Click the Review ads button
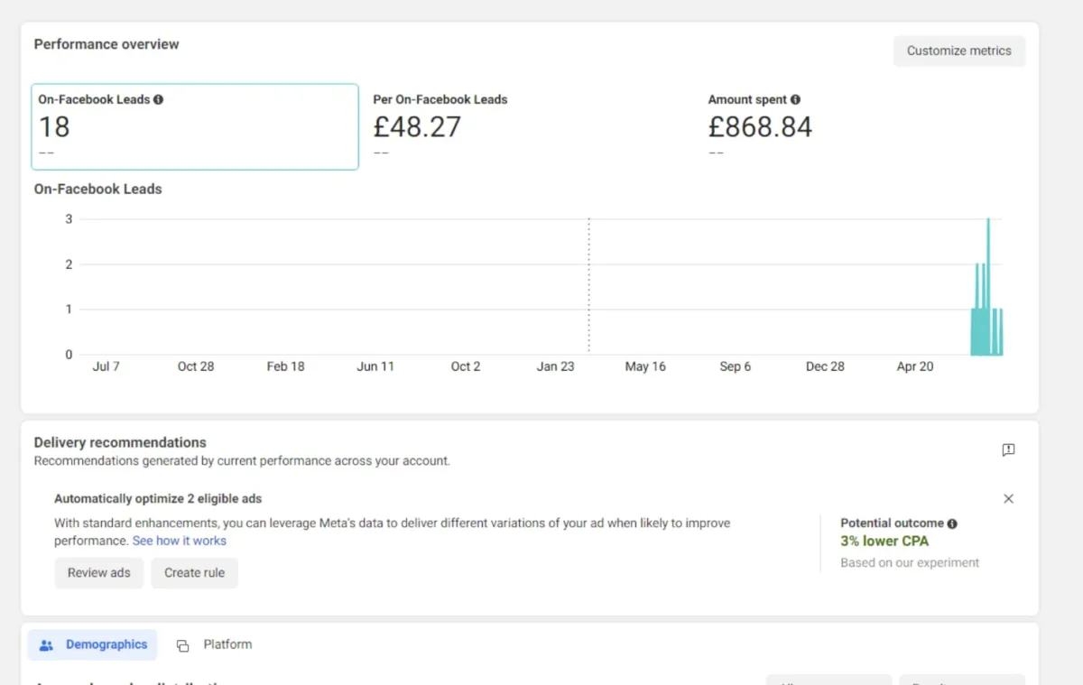The image size is (1083, 685). point(99,572)
